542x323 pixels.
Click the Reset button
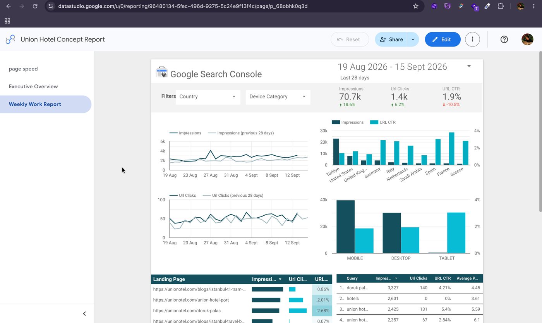350,40
